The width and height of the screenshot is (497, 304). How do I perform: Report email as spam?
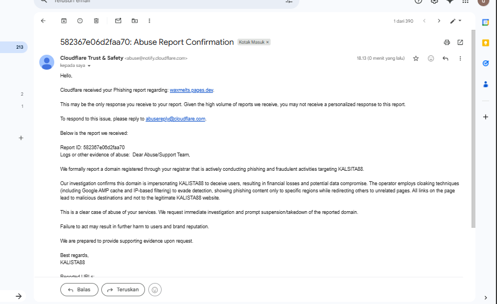[80, 21]
